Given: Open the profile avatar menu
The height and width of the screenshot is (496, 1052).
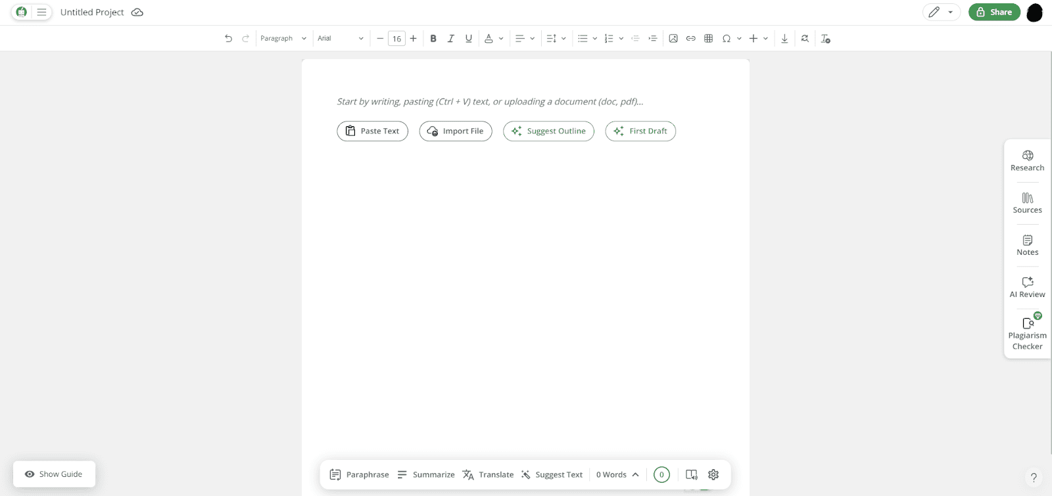Looking at the screenshot, I should click(1034, 12).
